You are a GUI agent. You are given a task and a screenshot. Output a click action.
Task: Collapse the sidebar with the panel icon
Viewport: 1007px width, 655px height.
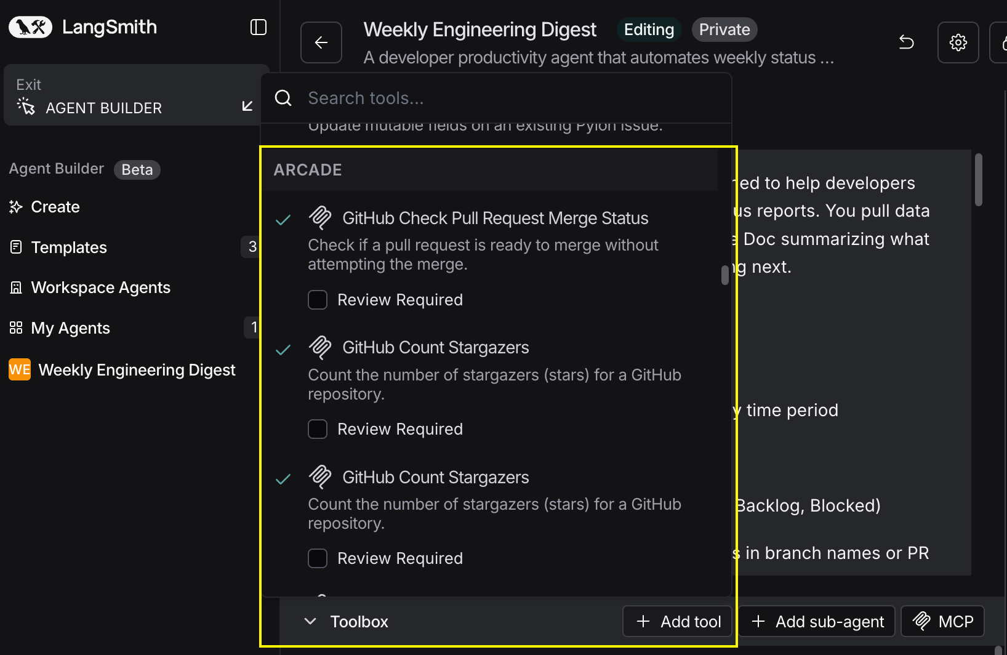259,27
